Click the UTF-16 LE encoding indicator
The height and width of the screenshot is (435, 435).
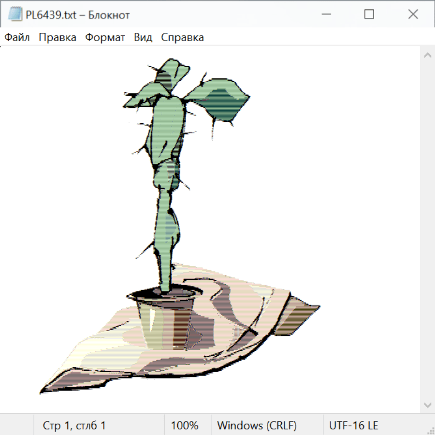(353, 426)
